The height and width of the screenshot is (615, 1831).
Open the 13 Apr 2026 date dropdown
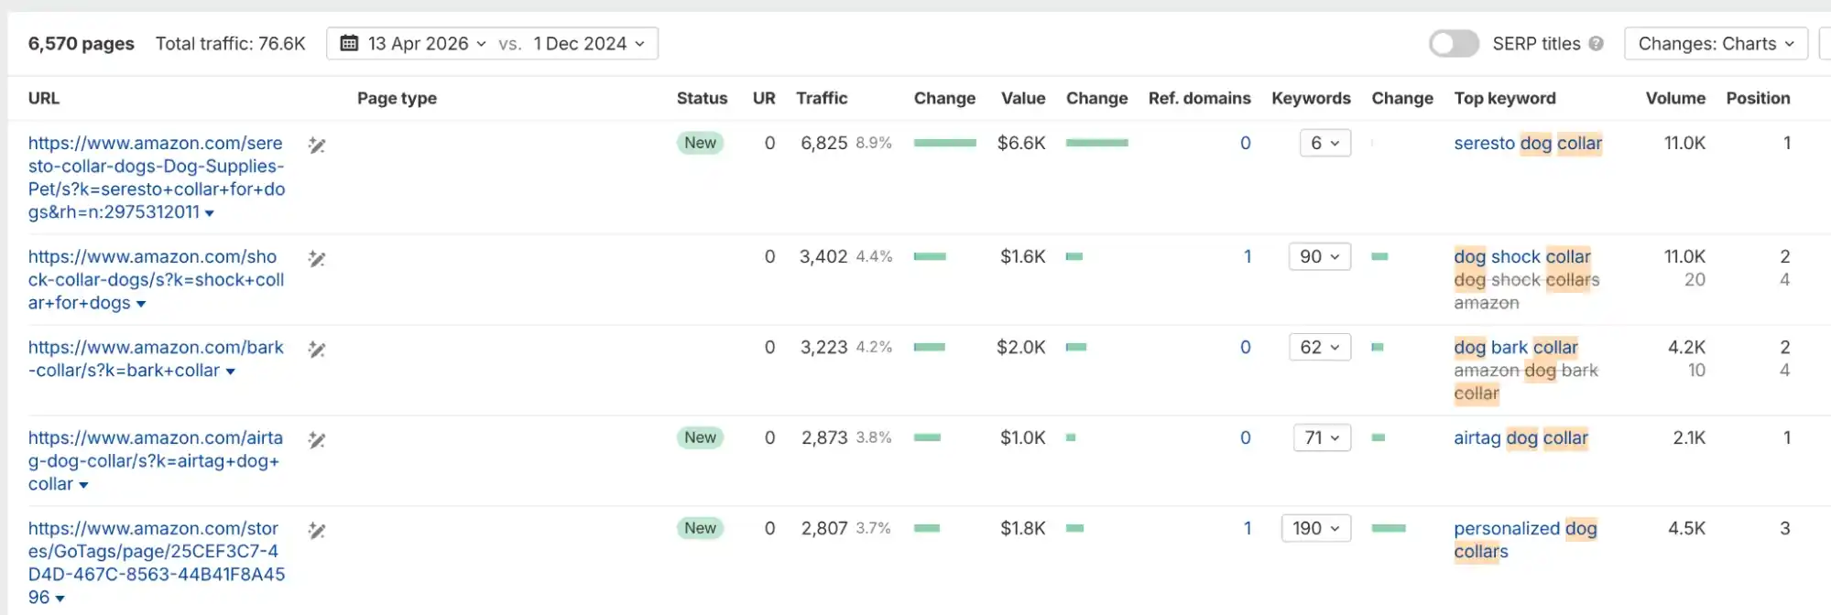(x=427, y=43)
